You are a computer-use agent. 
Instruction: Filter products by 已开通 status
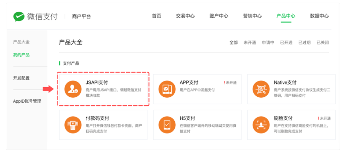click(x=286, y=43)
